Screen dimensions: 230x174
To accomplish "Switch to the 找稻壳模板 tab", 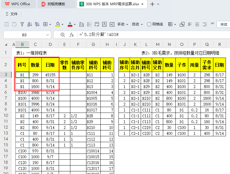I will (x=56, y=4).
